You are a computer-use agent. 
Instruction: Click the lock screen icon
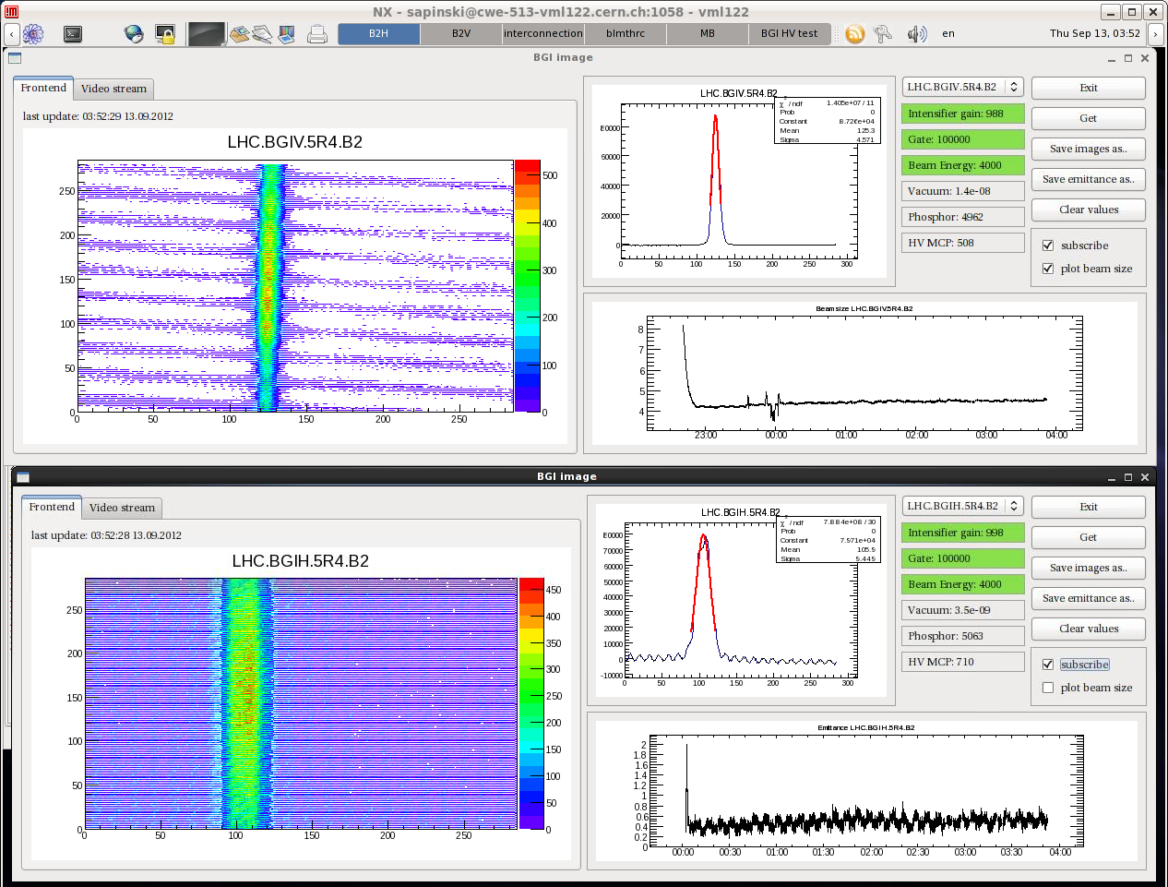165,34
